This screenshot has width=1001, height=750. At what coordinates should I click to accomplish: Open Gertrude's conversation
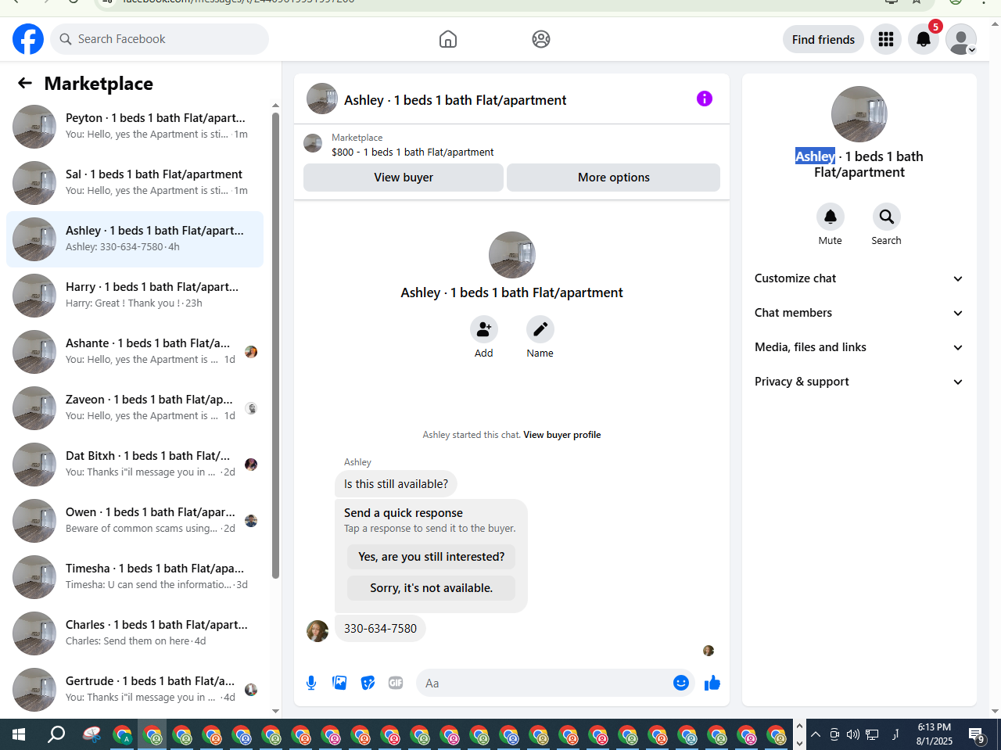click(x=135, y=690)
